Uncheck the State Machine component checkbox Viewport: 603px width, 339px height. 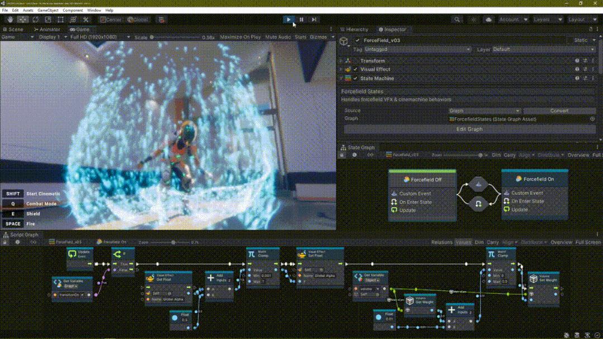click(x=355, y=79)
